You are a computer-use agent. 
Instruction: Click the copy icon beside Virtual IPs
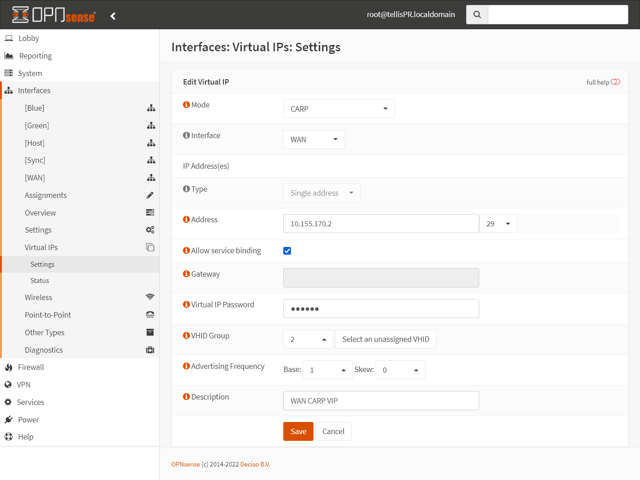point(150,247)
